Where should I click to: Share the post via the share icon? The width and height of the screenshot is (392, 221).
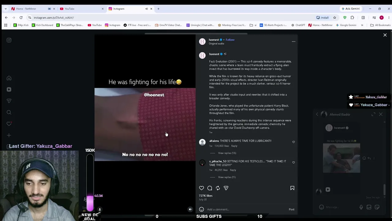(x=226, y=188)
